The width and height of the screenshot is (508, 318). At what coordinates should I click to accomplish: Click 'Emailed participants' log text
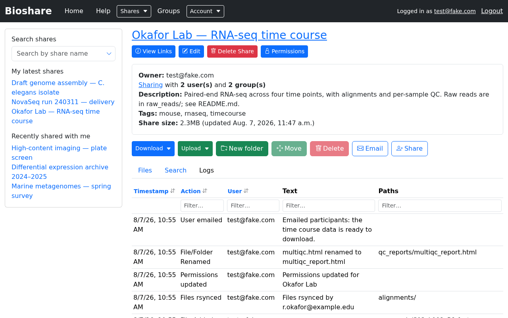[327, 229]
